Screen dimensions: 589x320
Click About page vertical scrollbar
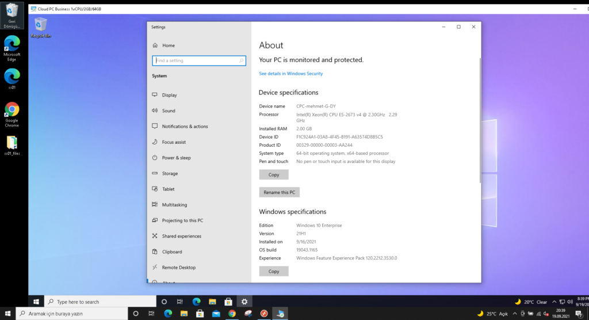(x=480, y=120)
